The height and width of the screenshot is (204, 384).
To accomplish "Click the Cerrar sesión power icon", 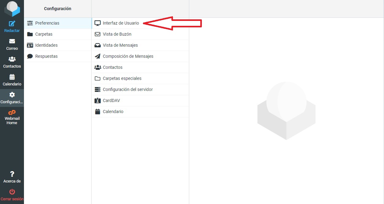I will click(x=12, y=192).
